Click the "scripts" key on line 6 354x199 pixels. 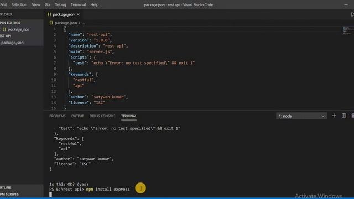coord(79,57)
